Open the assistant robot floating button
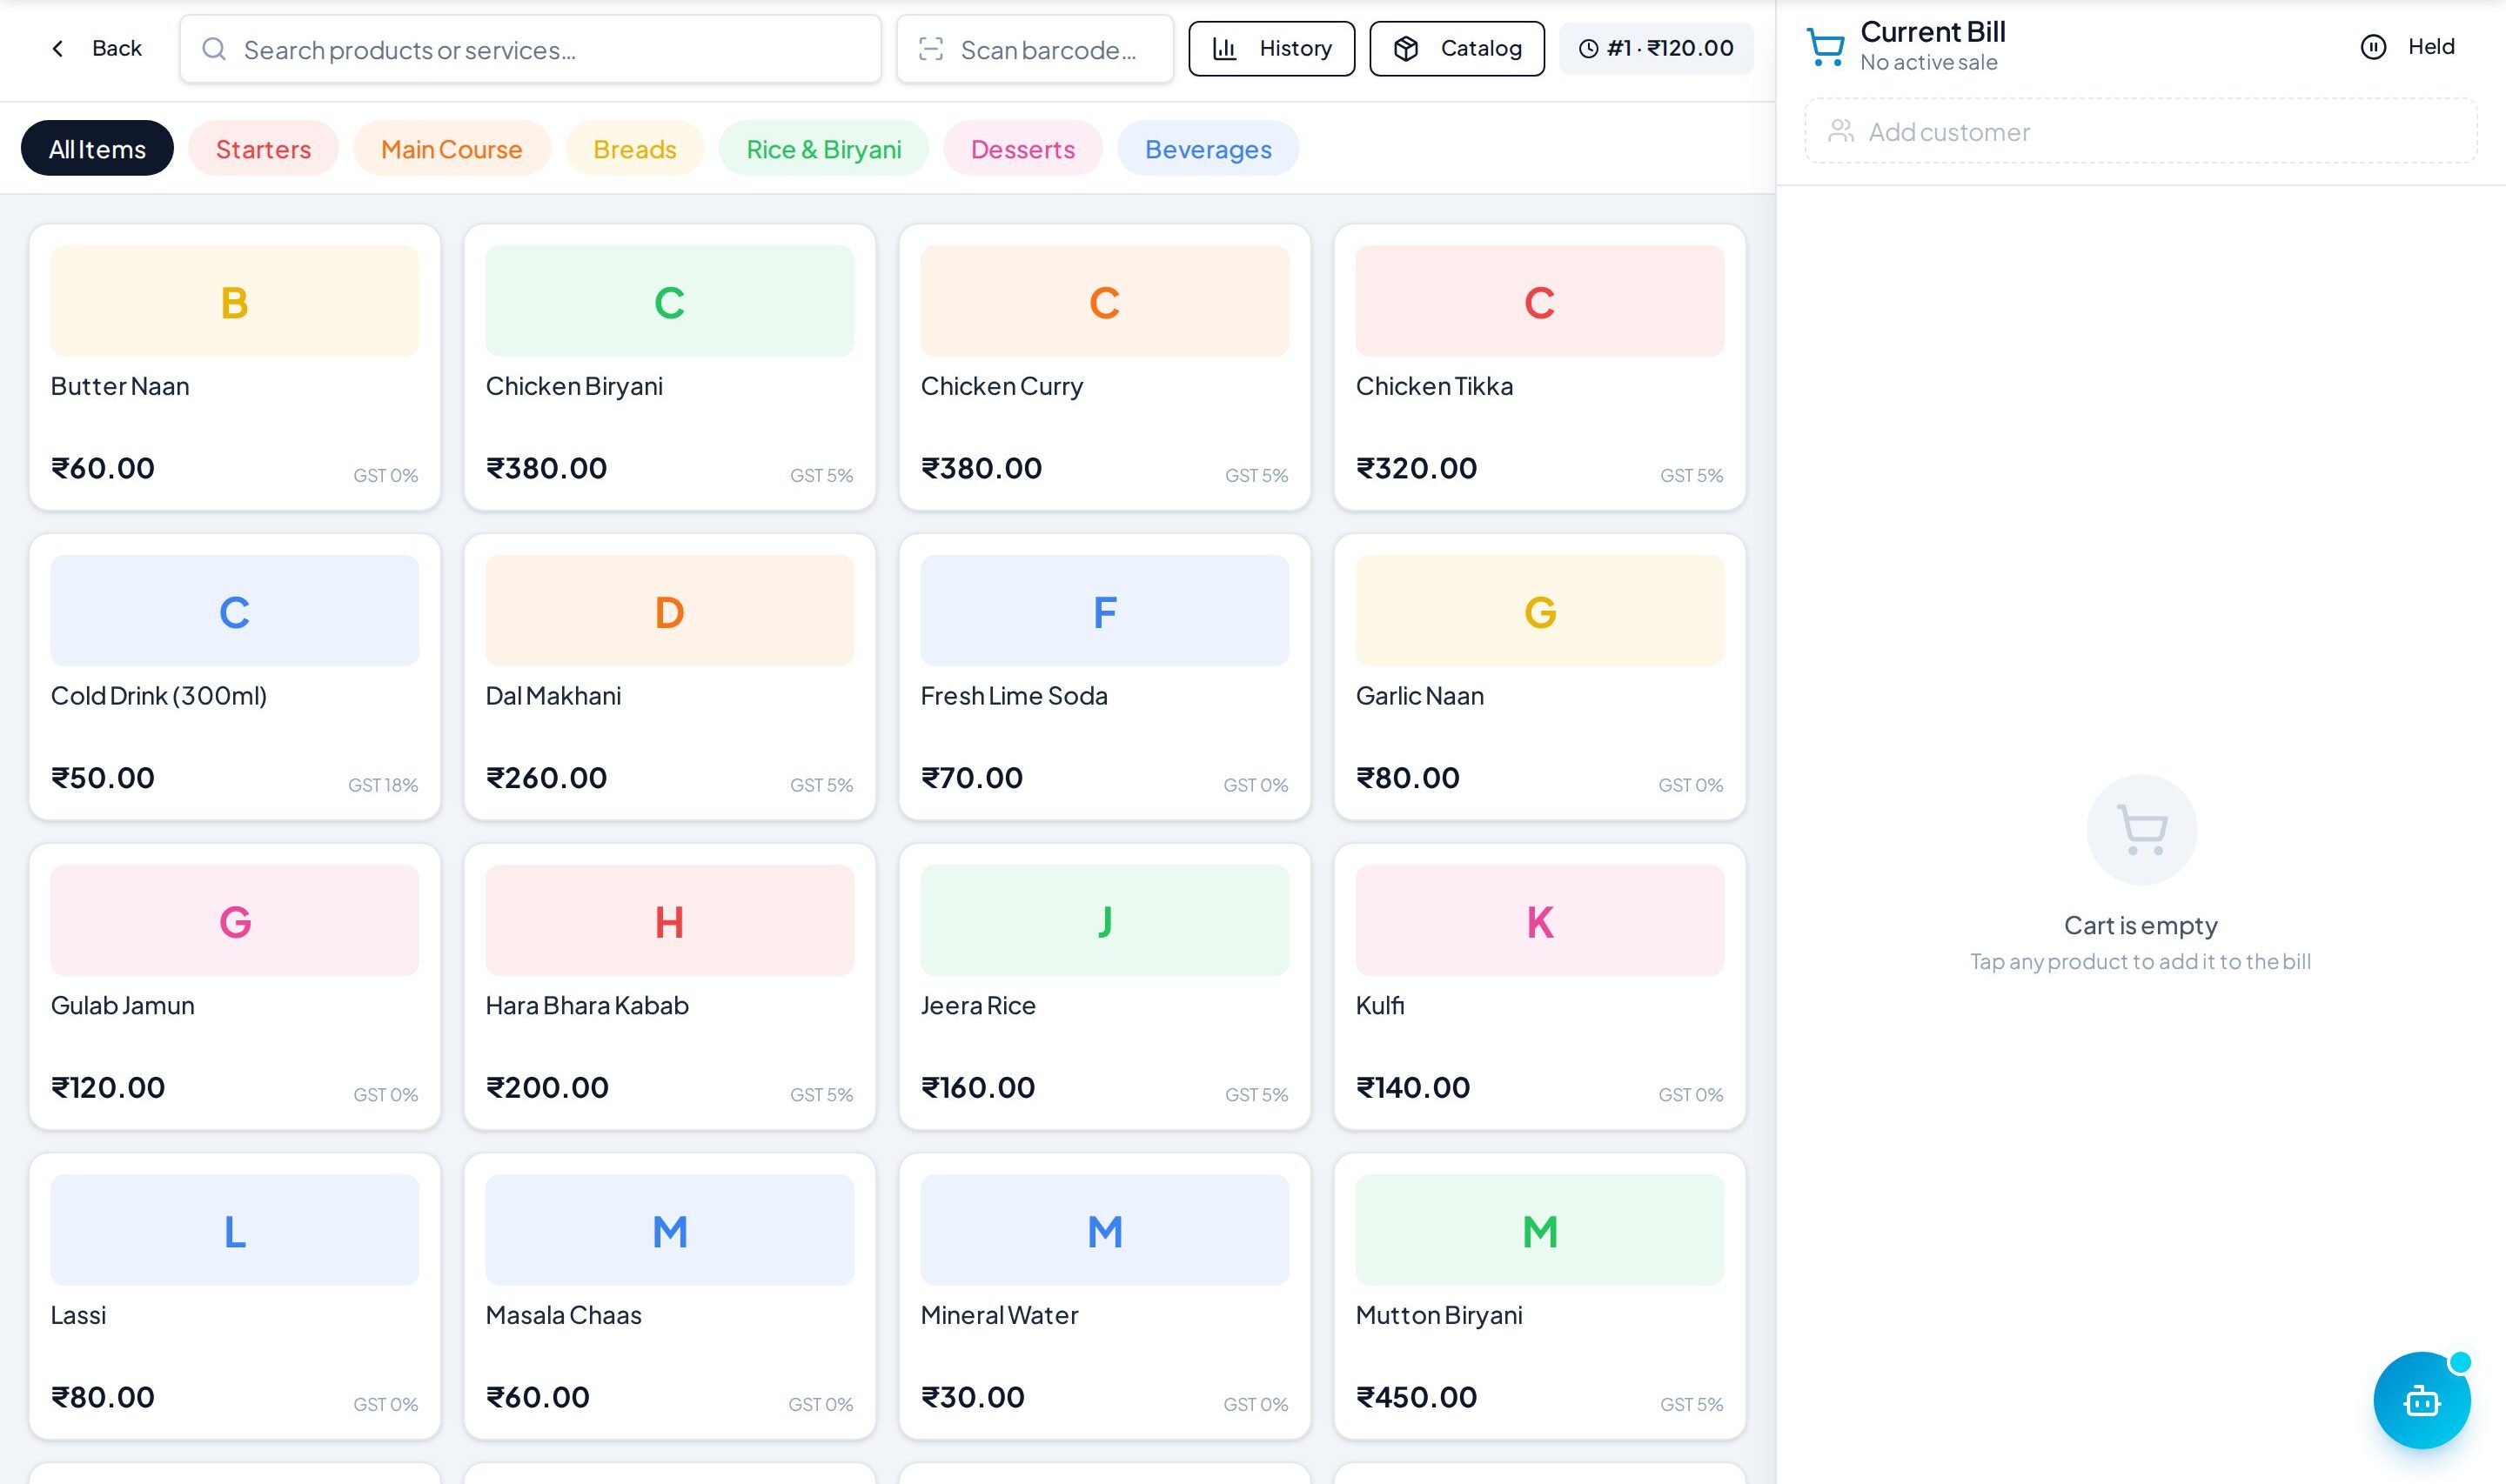The width and height of the screenshot is (2506, 1484). coord(2421,1400)
